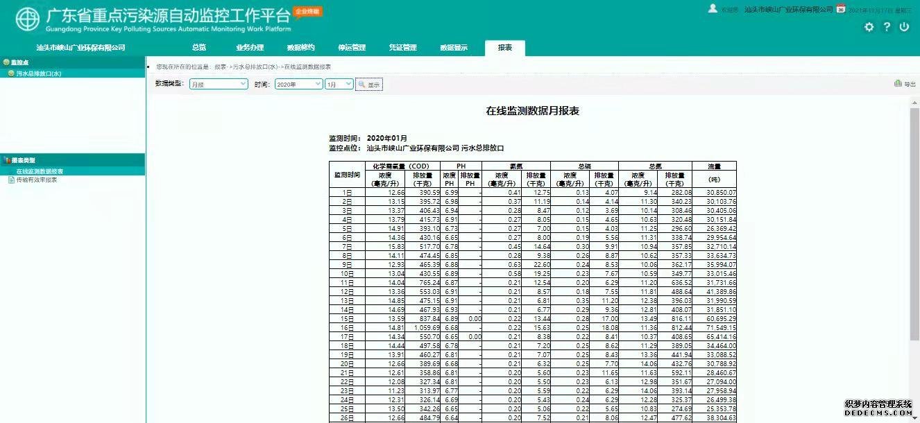This screenshot has width=920, height=423.
Task: Open 传输有效率报表 in report types
Action: 37,180
